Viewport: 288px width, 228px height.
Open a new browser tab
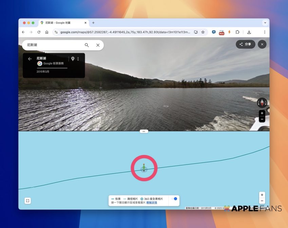coord(93,23)
